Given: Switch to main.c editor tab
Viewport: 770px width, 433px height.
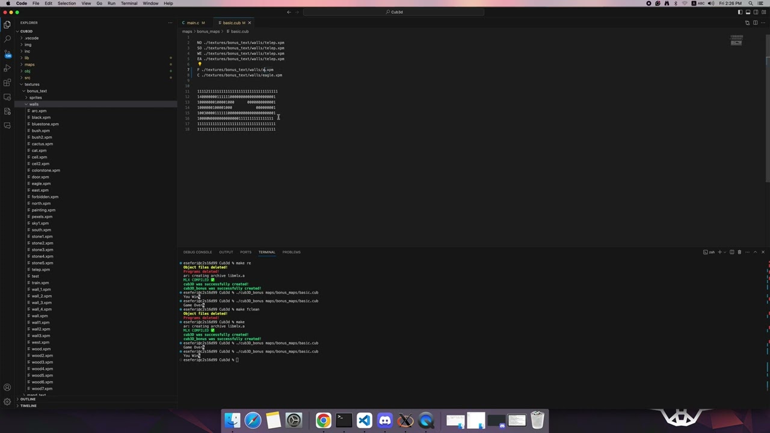Looking at the screenshot, I should pos(196,23).
